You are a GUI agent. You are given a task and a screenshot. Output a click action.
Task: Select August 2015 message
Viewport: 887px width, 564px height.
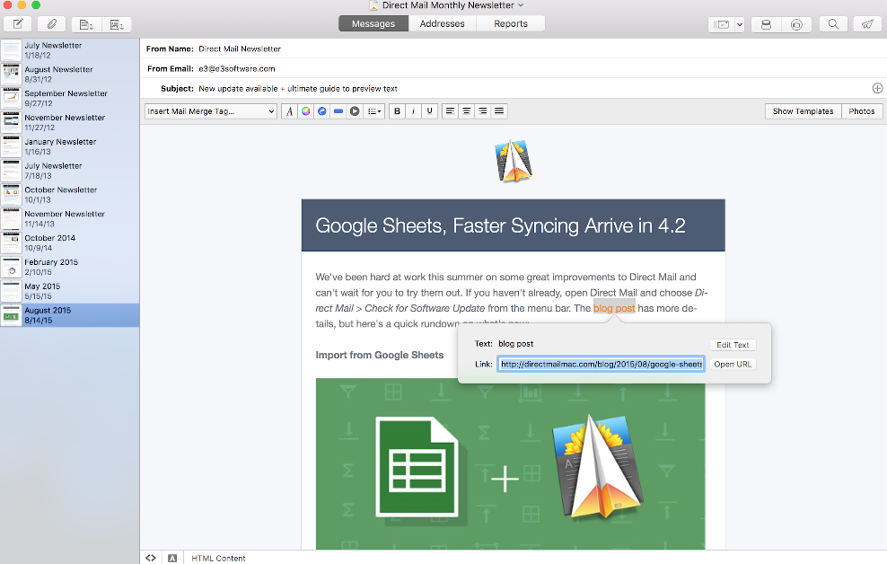pos(70,315)
